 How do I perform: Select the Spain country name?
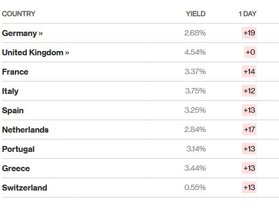(13, 111)
